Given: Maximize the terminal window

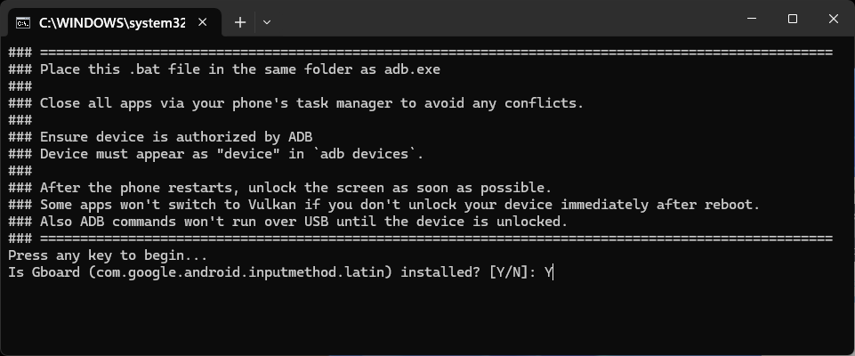Looking at the screenshot, I should pyautogui.click(x=793, y=19).
